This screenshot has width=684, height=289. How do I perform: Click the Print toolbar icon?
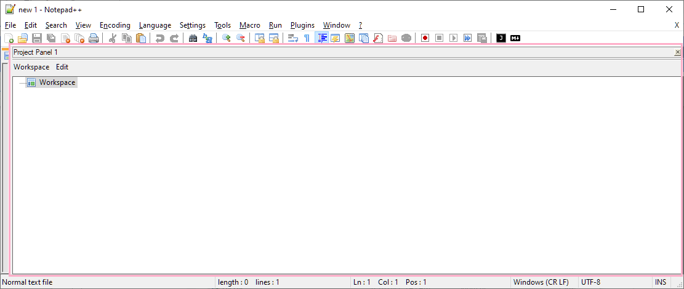tap(94, 38)
